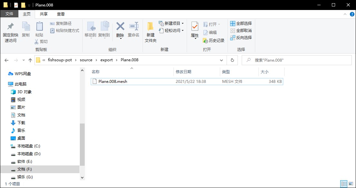356x188 pixels.
Task: Open the Move to (移动到) menu
Action: click(x=90, y=30)
